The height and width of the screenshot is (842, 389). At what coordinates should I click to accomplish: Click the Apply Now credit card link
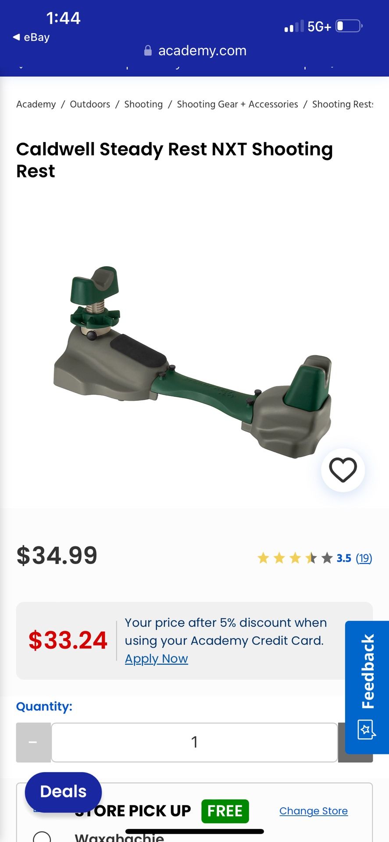coord(156,659)
